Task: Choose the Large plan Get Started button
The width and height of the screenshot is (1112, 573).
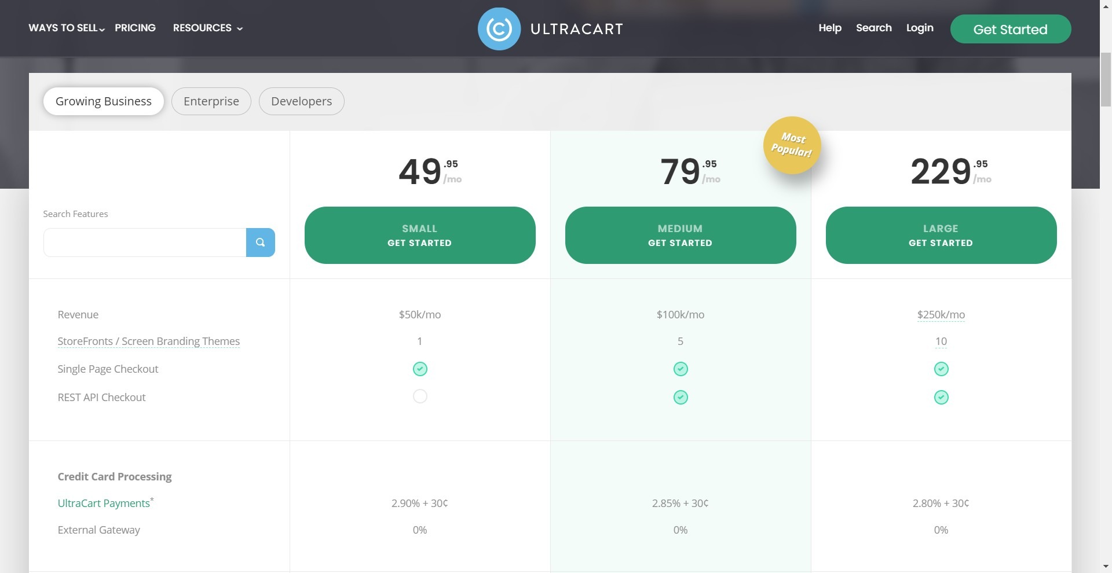Action: click(941, 235)
